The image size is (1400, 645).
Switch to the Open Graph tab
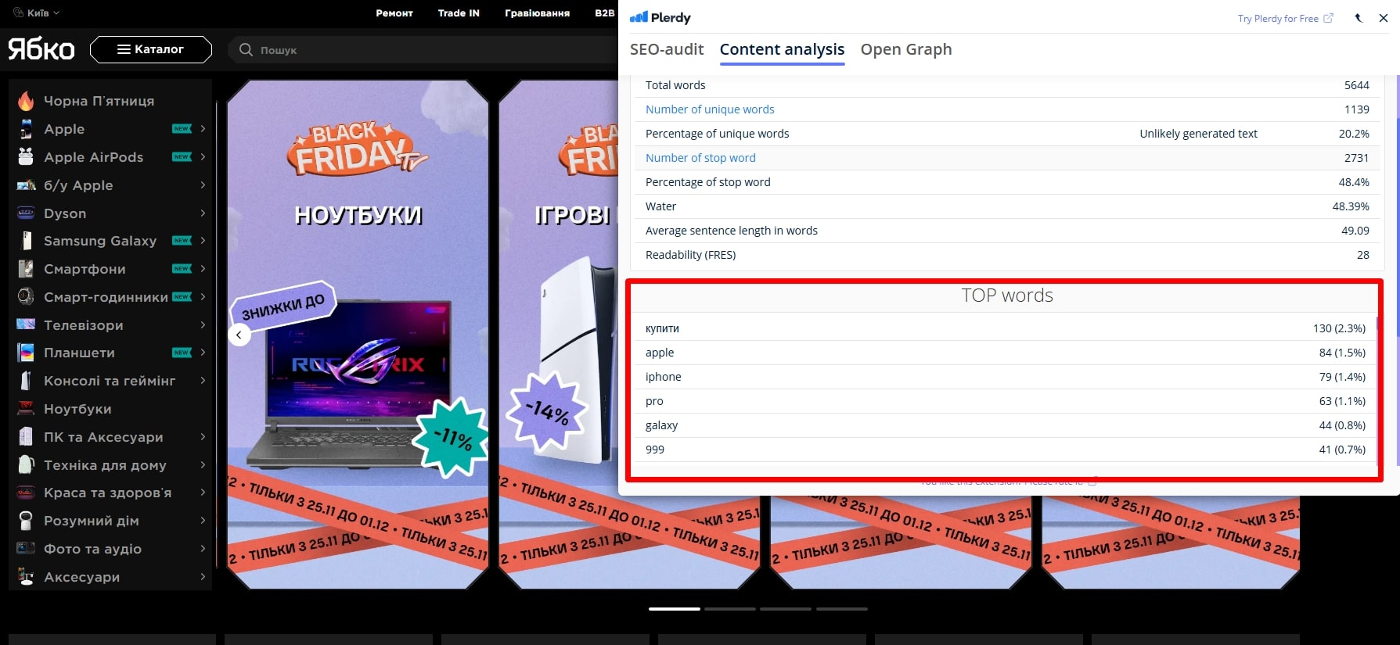(x=906, y=49)
